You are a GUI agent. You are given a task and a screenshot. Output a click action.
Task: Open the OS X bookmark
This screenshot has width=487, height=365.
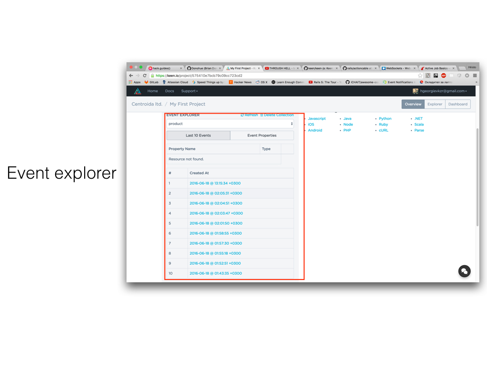pos(262,82)
